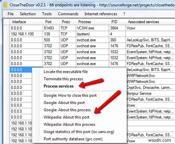Click the CloseTheDoor app icon in title bar
This screenshot has width=175, height=144.
point(5,5)
